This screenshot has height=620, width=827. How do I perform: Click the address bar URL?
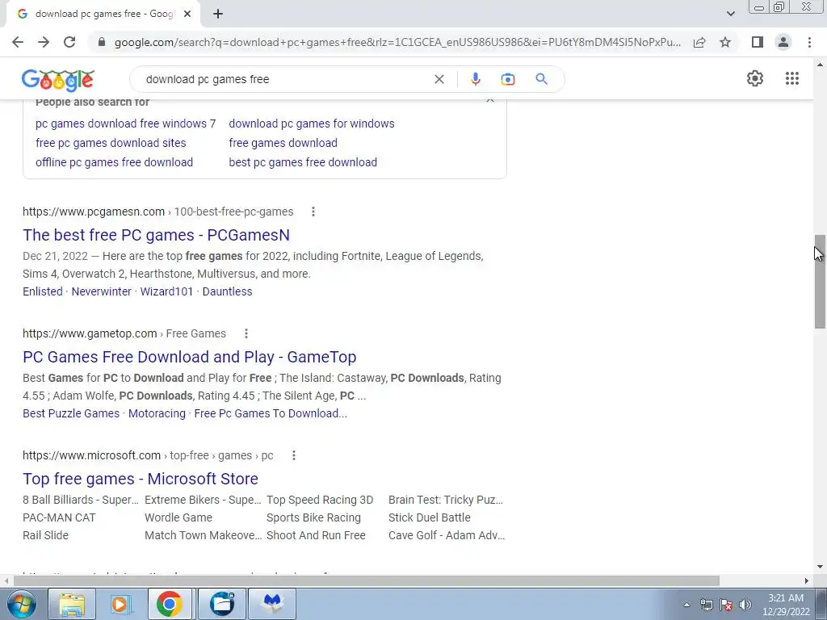coord(397,42)
